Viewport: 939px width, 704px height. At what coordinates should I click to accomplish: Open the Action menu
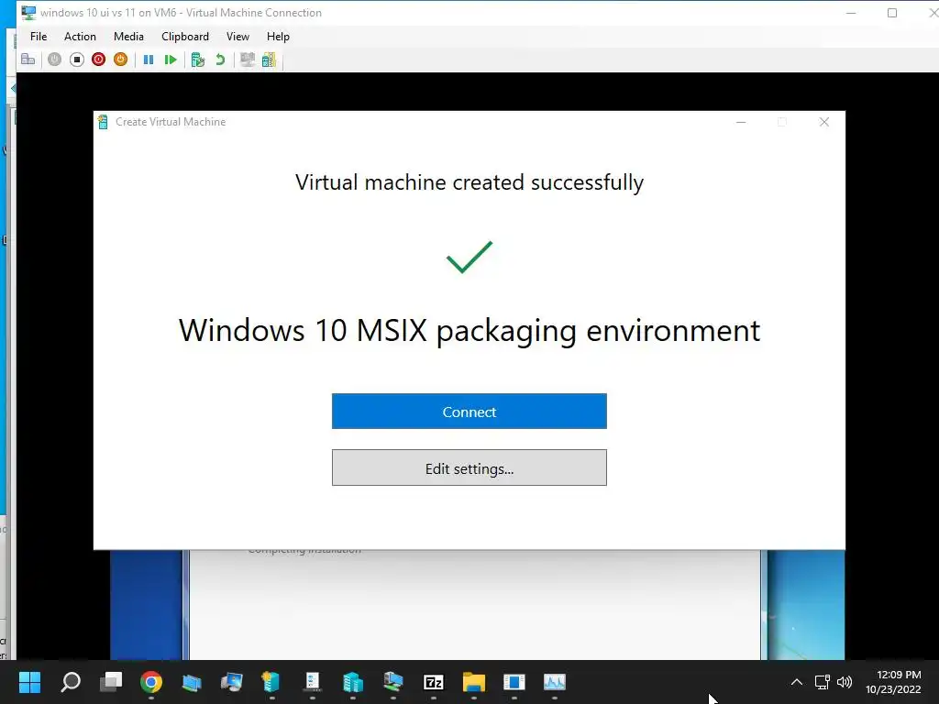tap(80, 37)
